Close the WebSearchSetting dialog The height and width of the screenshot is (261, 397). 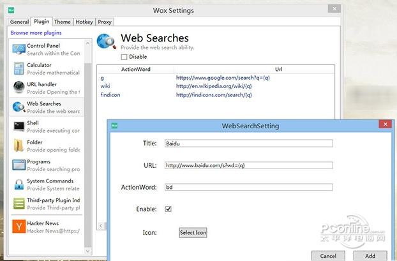pyautogui.click(x=385, y=124)
